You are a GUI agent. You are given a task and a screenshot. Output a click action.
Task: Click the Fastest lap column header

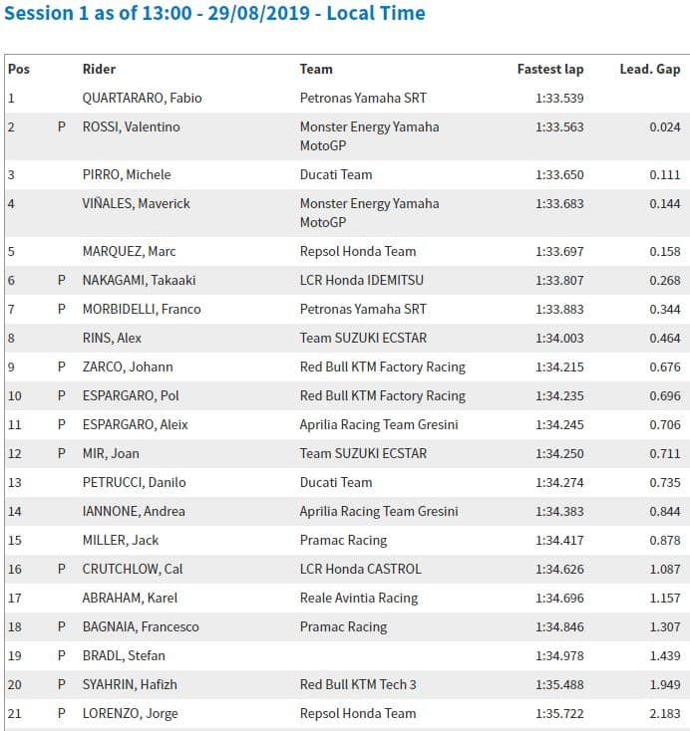549,69
